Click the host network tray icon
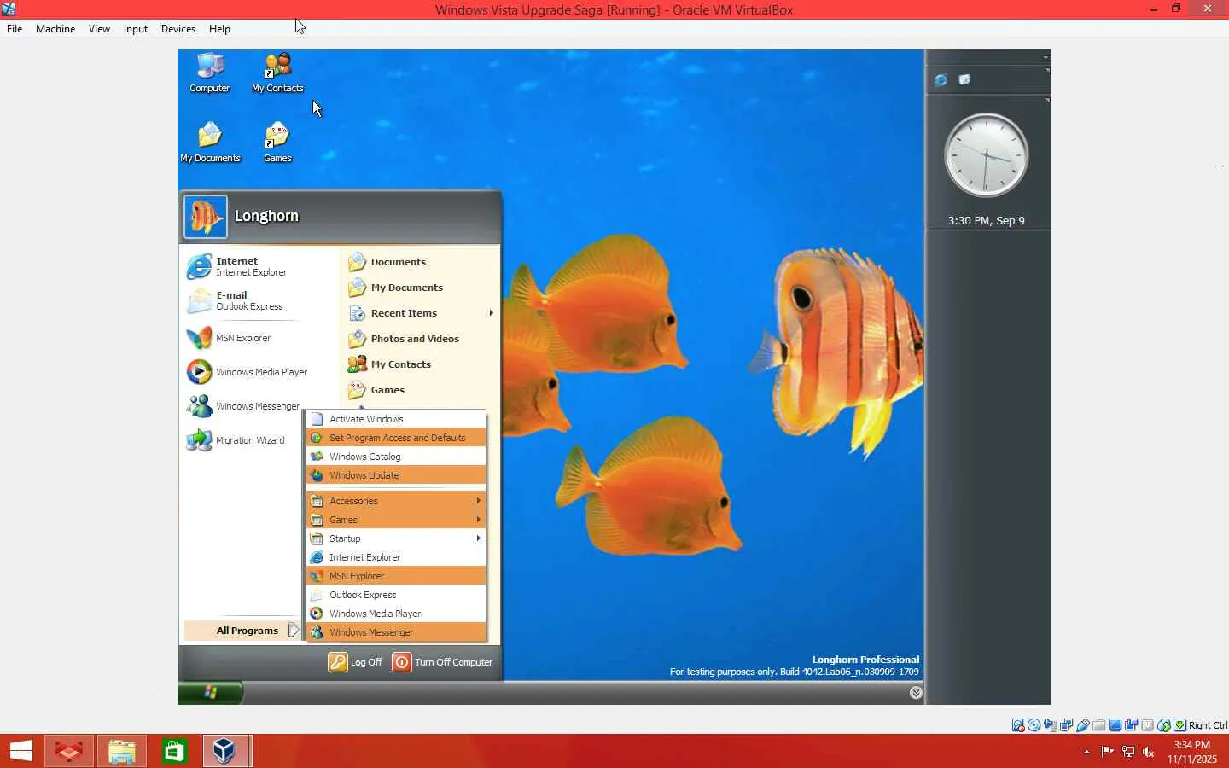 1128,752
